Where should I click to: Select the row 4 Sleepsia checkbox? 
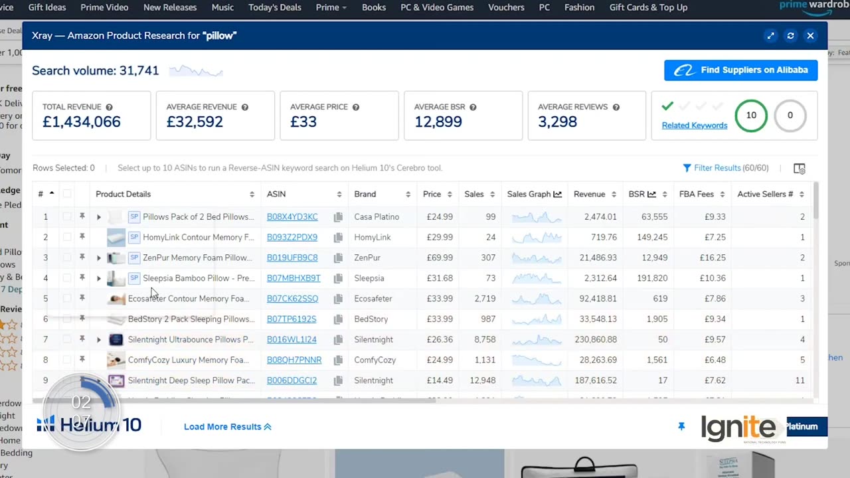[67, 278]
